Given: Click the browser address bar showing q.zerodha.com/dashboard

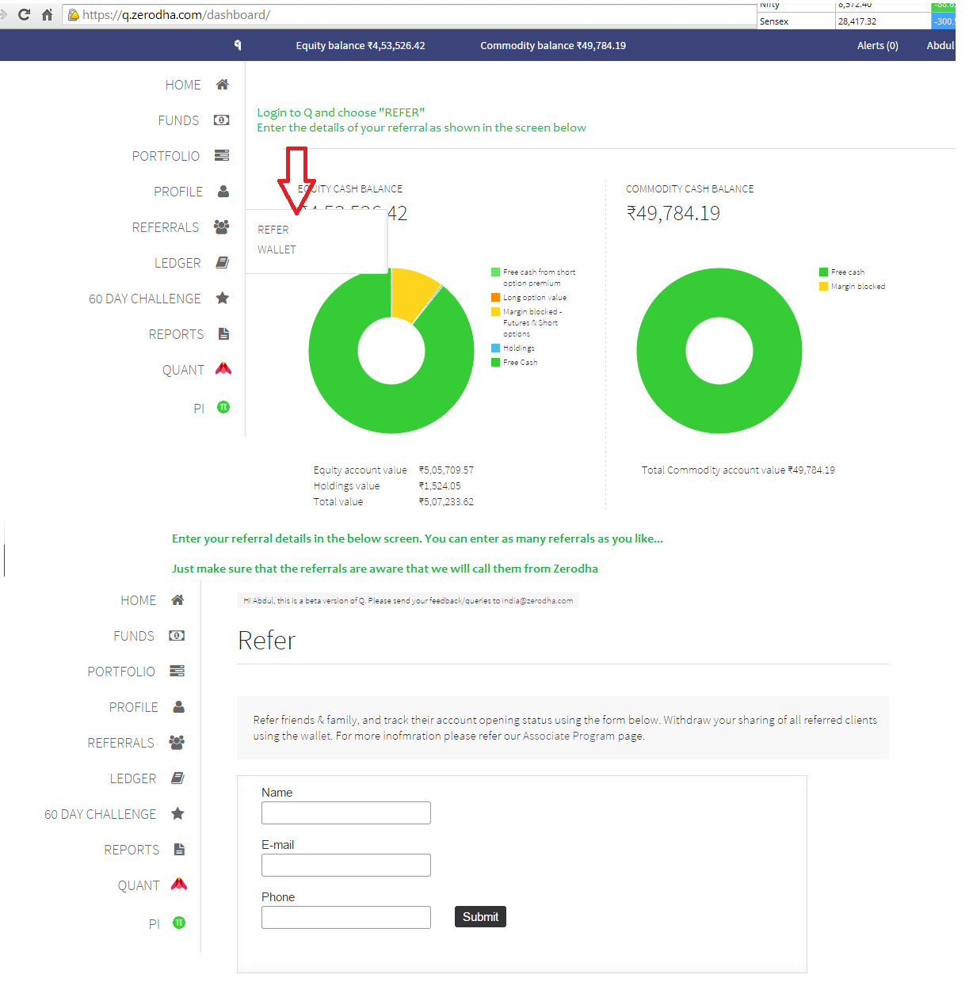Looking at the screenshot, I should [410, 14].
